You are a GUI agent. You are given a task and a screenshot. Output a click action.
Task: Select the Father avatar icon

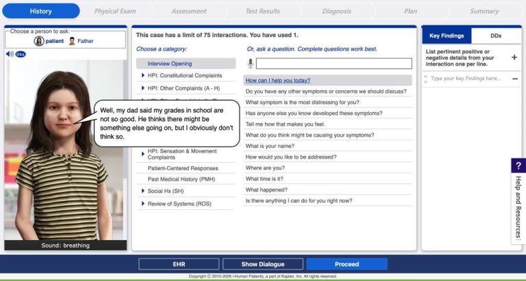71,41
